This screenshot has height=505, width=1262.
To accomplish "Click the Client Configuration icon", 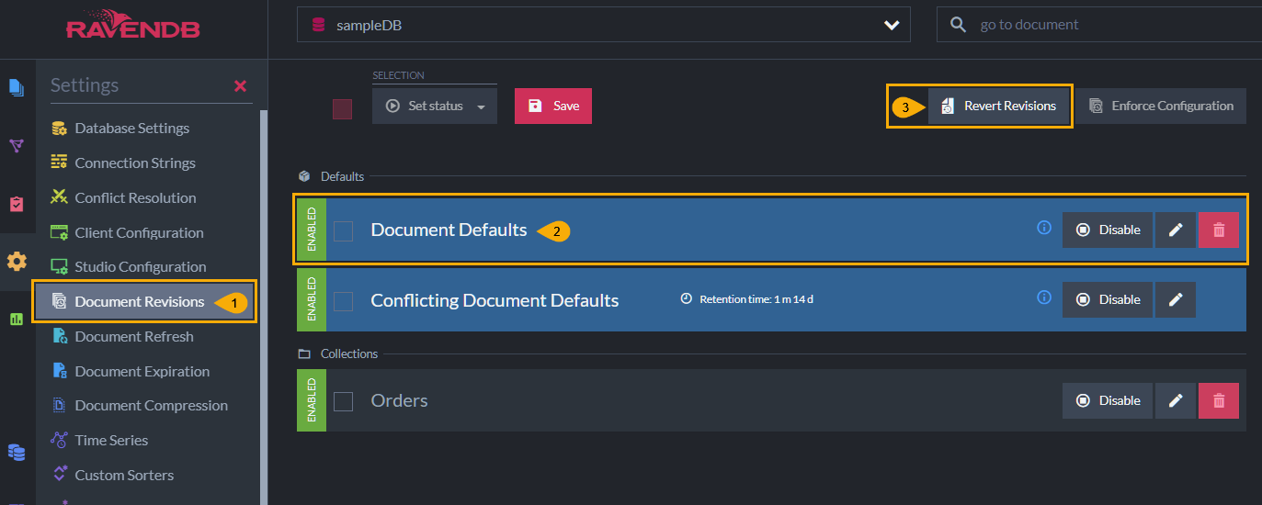I will pos(59,232).
